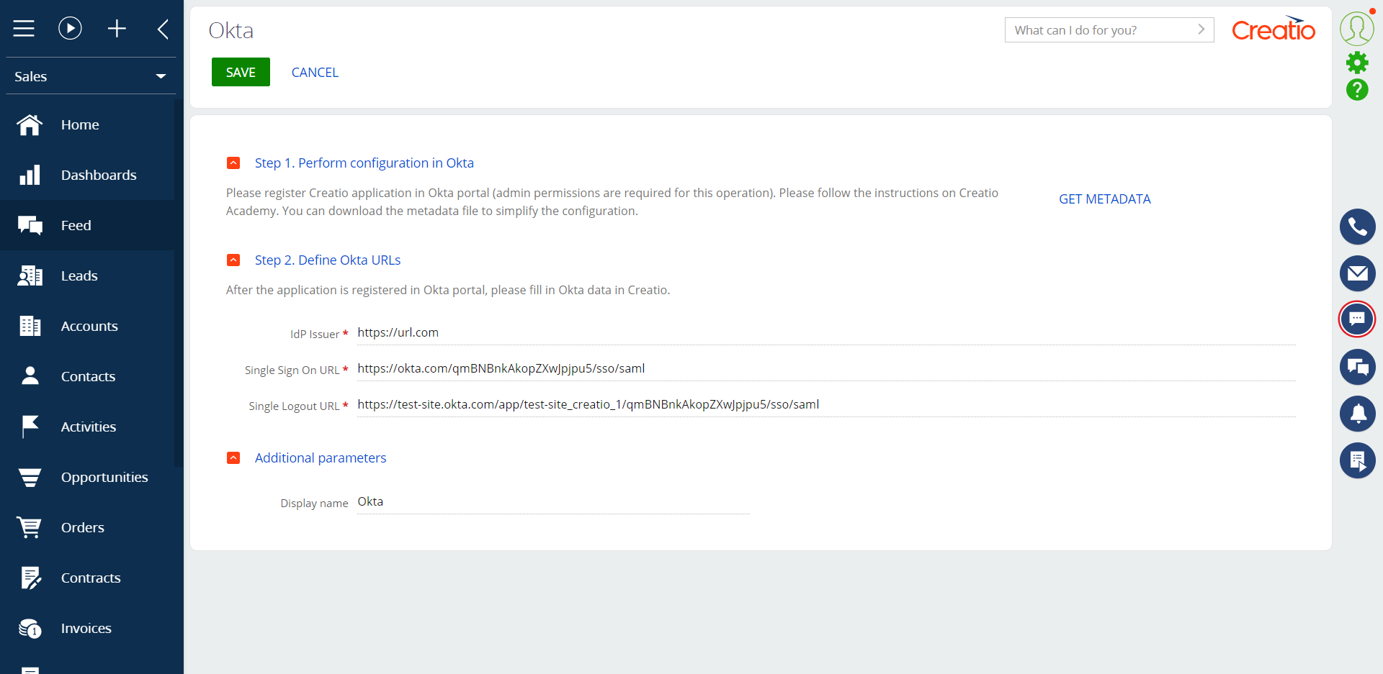Click the phone call icon on right panel
The image size is (1383, 674).
point(1358,226)
